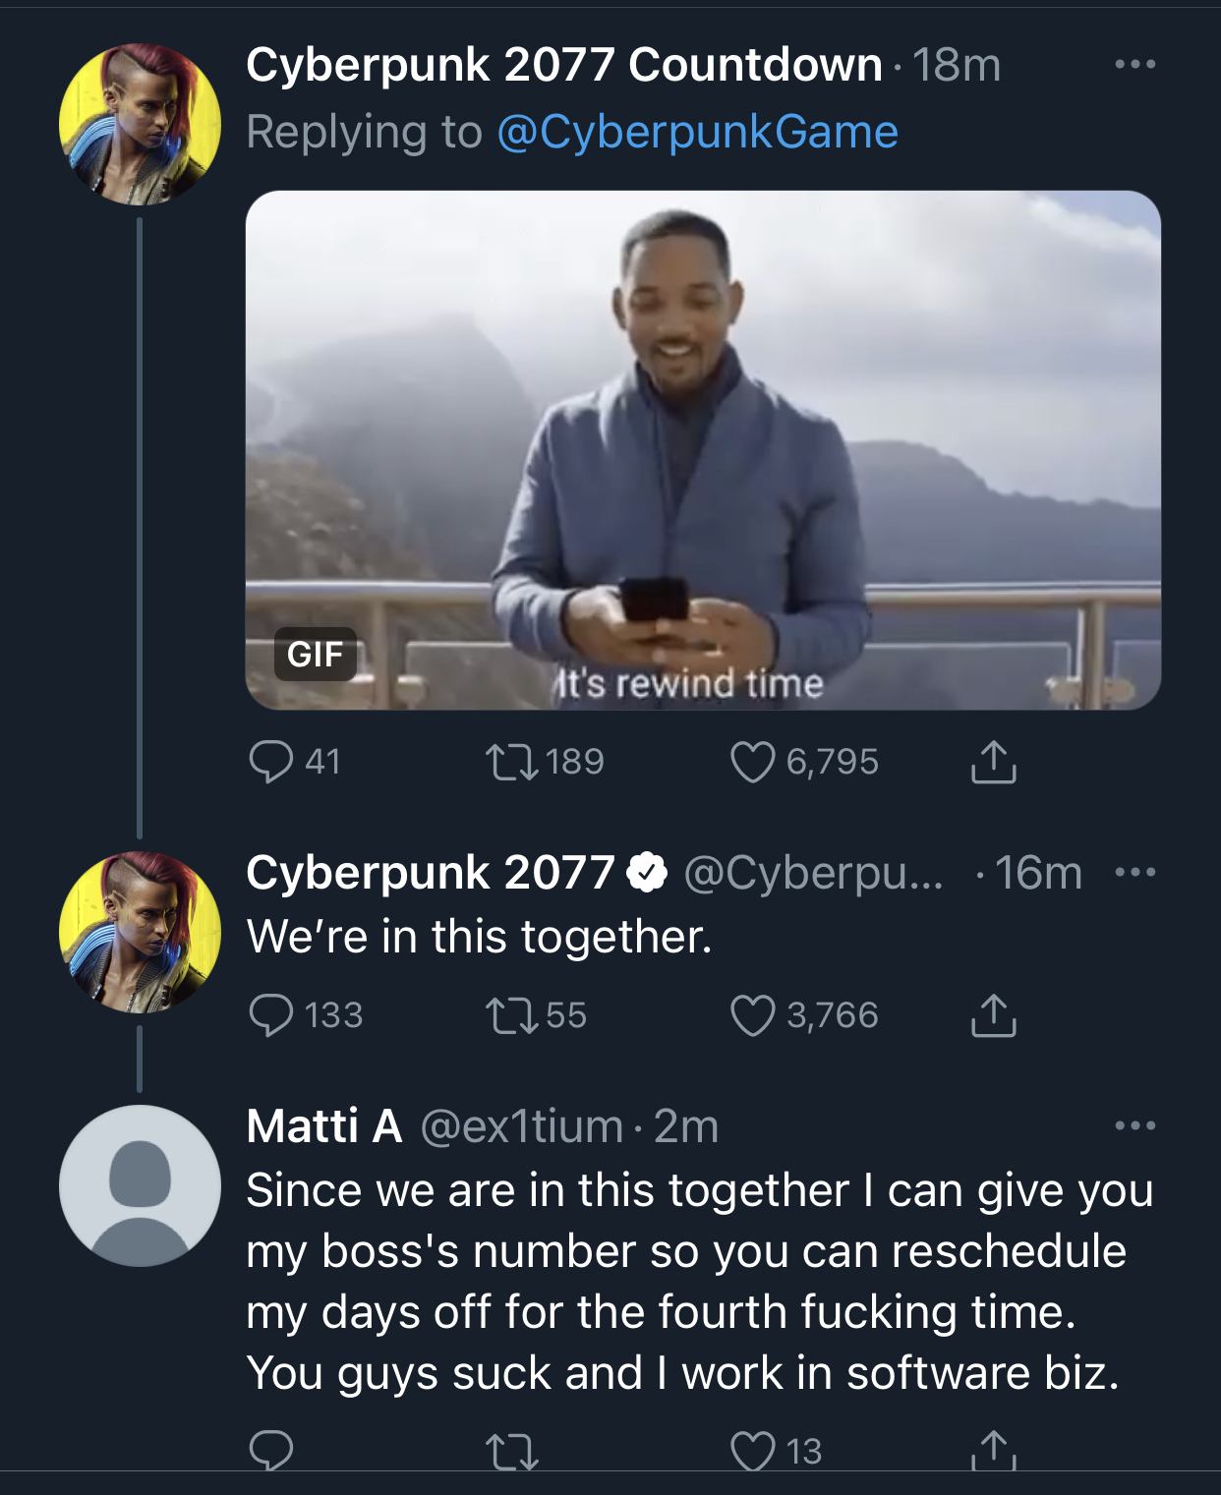Open more options for verified Cyberpunk 2077 tweet
The height and width of the screenshot is (1495, 1221).
(1135, 872)
